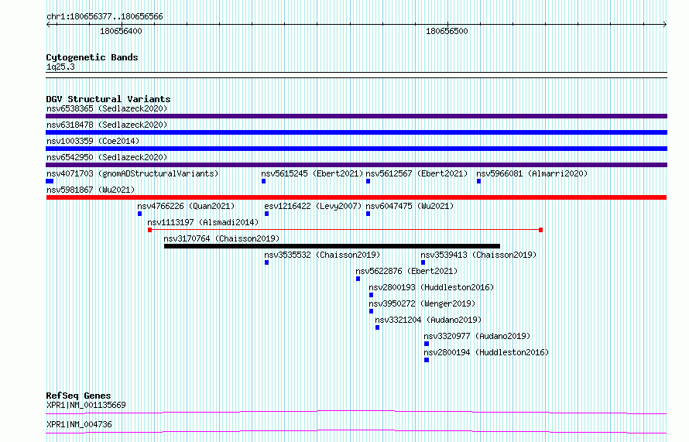The width and height of the screenshot is (689, 442).
Task: Open the nsv6538365 (Sedlazeck2020) label
Action: (107, 108)
